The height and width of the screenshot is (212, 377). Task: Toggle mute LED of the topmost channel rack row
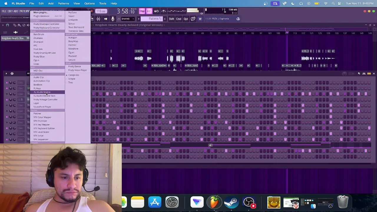point(7,82)
